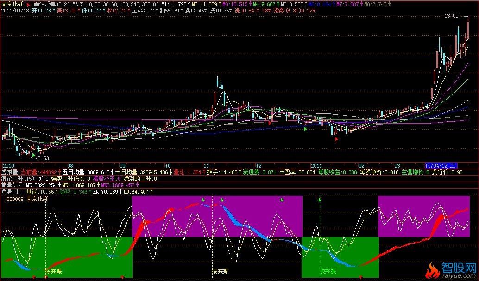This screenshot has height=281, width=479.
Task: Click the 主营增长:0 value
Action: tap(415, 172)
